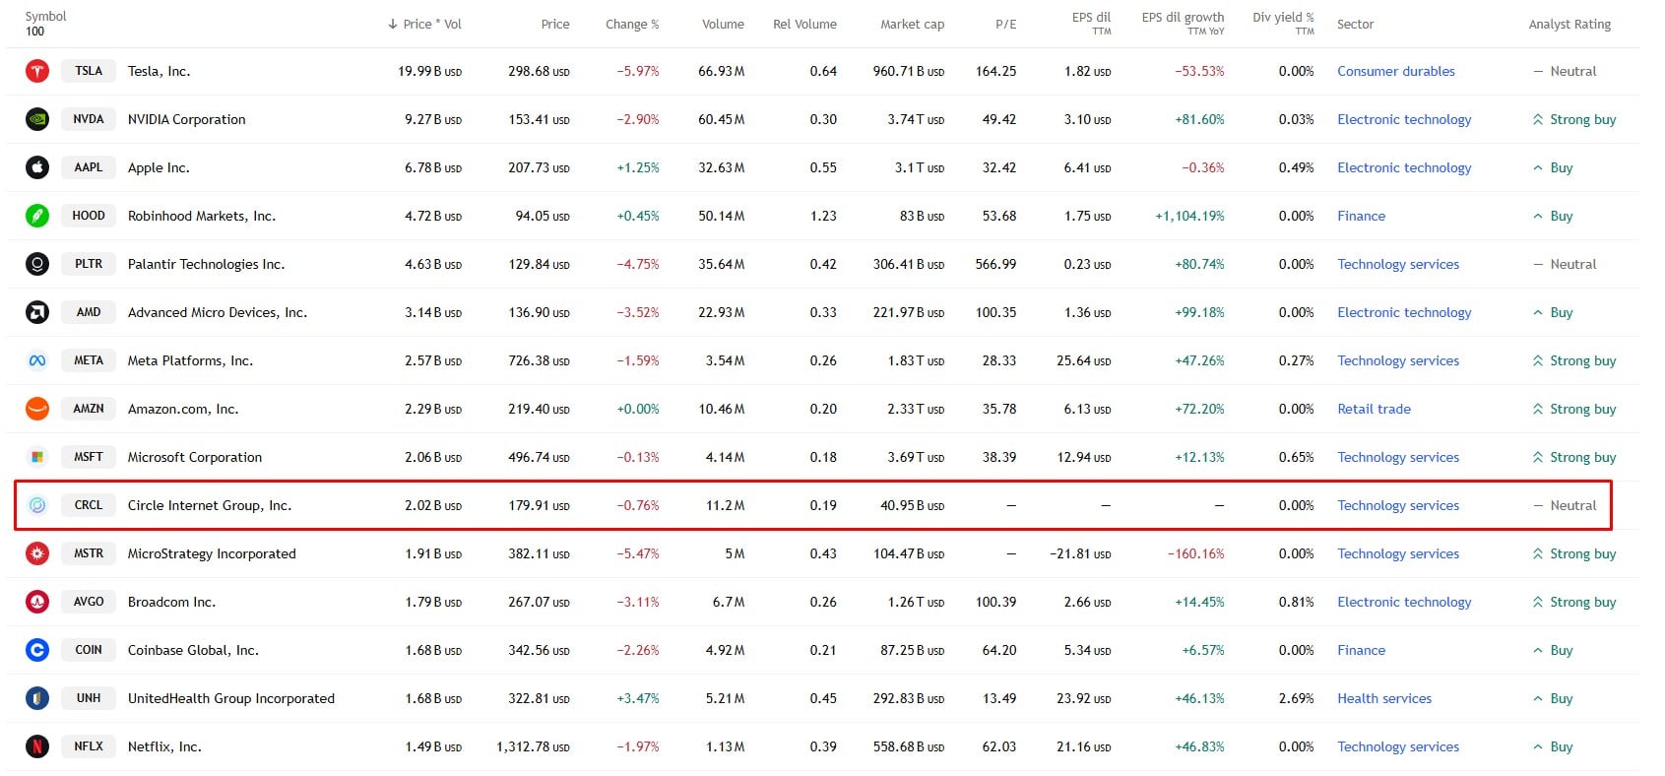Screen dimensions: 1665x776
Task: Open UnitedHealth's Health services sector link
Action: [1384, 698]
